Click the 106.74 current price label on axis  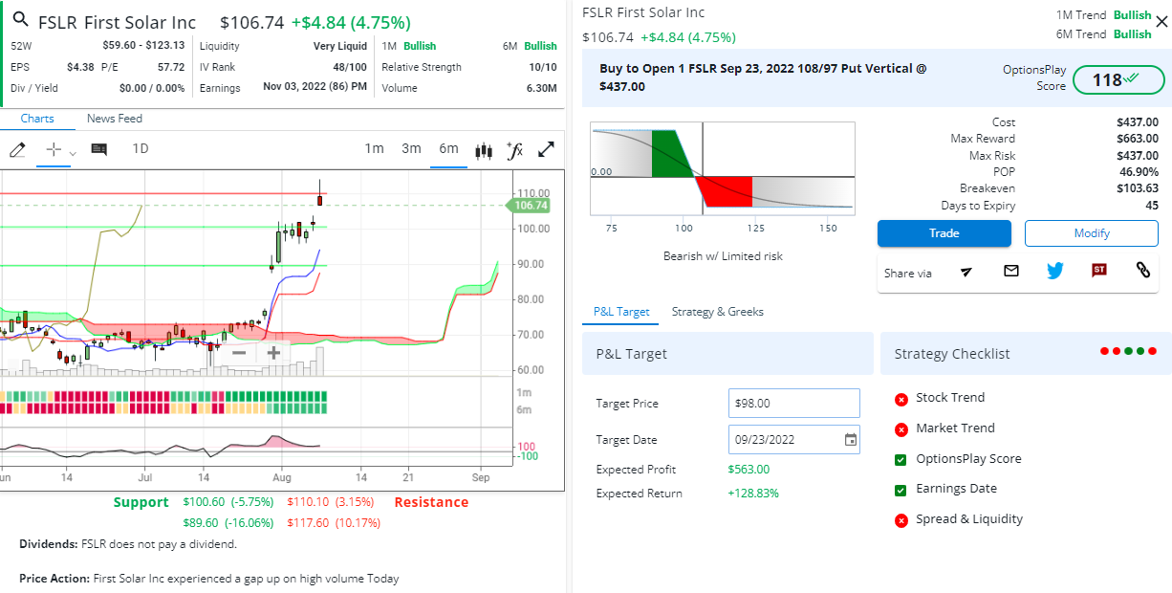(531, 206)
